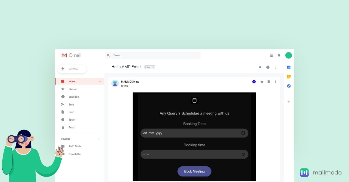Viewport: 349px width, 182px height.
Task: Open Google Keep from the side panel
Action: 289,76
